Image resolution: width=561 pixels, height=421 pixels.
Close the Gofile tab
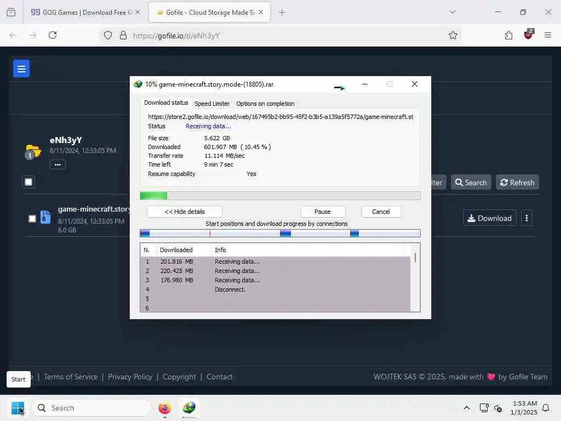pyautogui.click(x=261, y=12)
